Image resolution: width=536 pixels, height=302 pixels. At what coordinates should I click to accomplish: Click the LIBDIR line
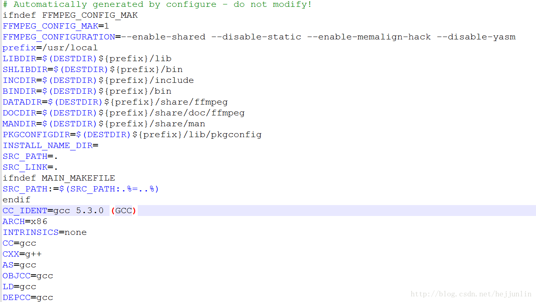(x=87, y=59)
